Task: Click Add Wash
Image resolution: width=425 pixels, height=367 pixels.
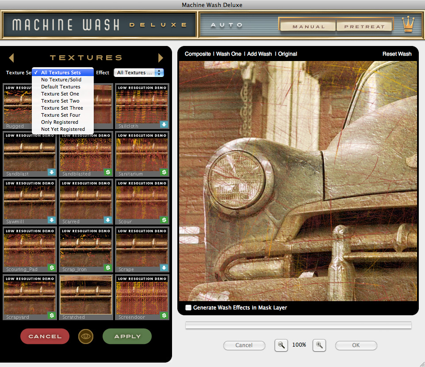Action: 260,54
